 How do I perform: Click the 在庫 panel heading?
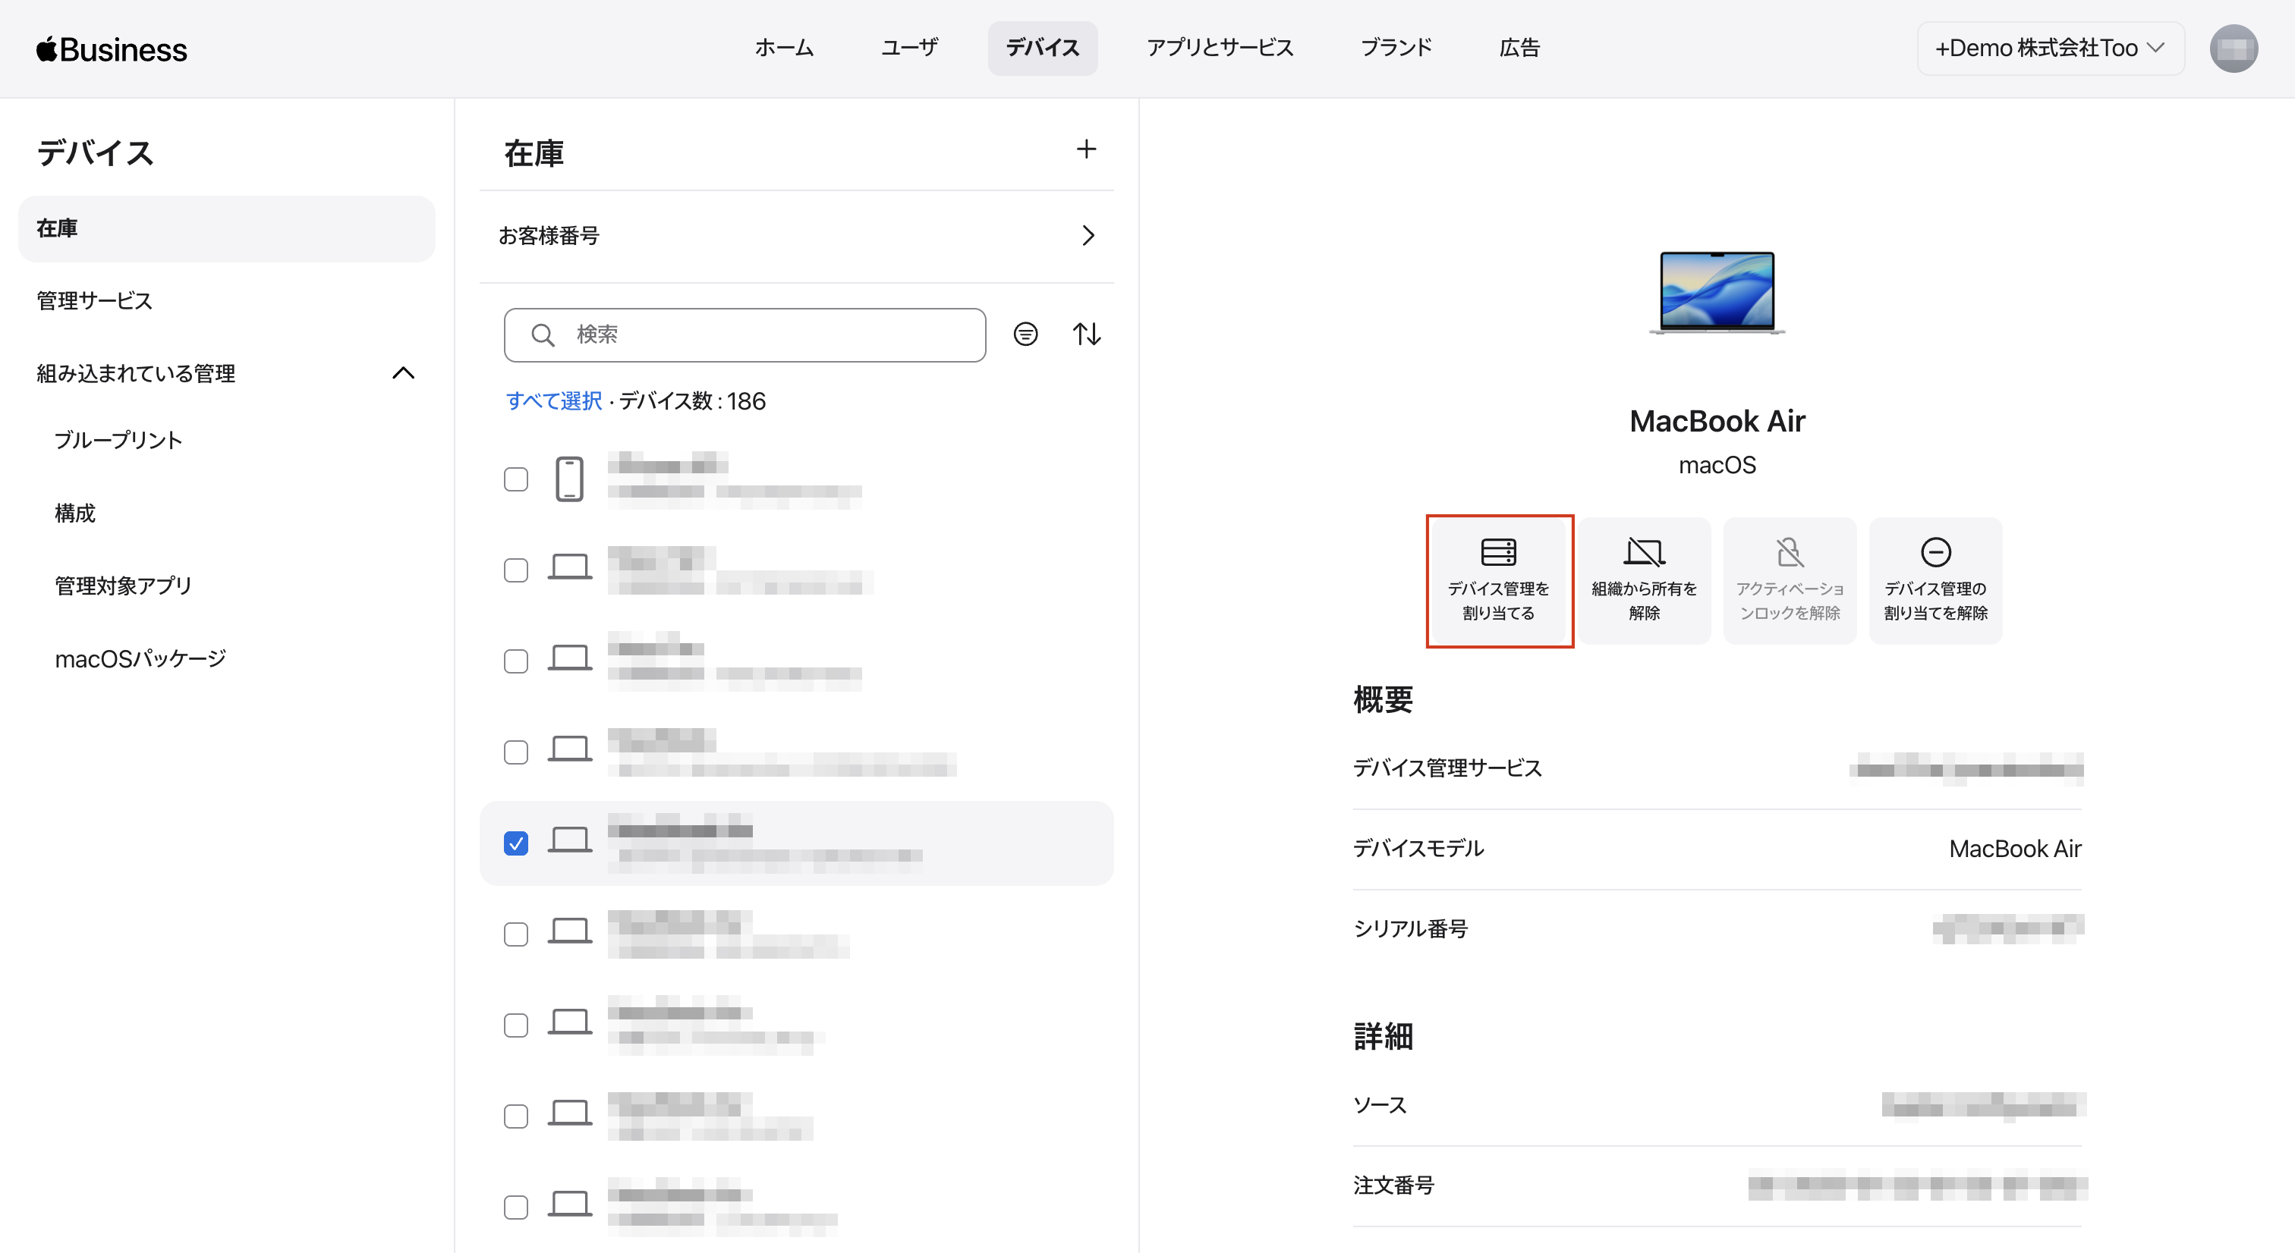[534, 153]
